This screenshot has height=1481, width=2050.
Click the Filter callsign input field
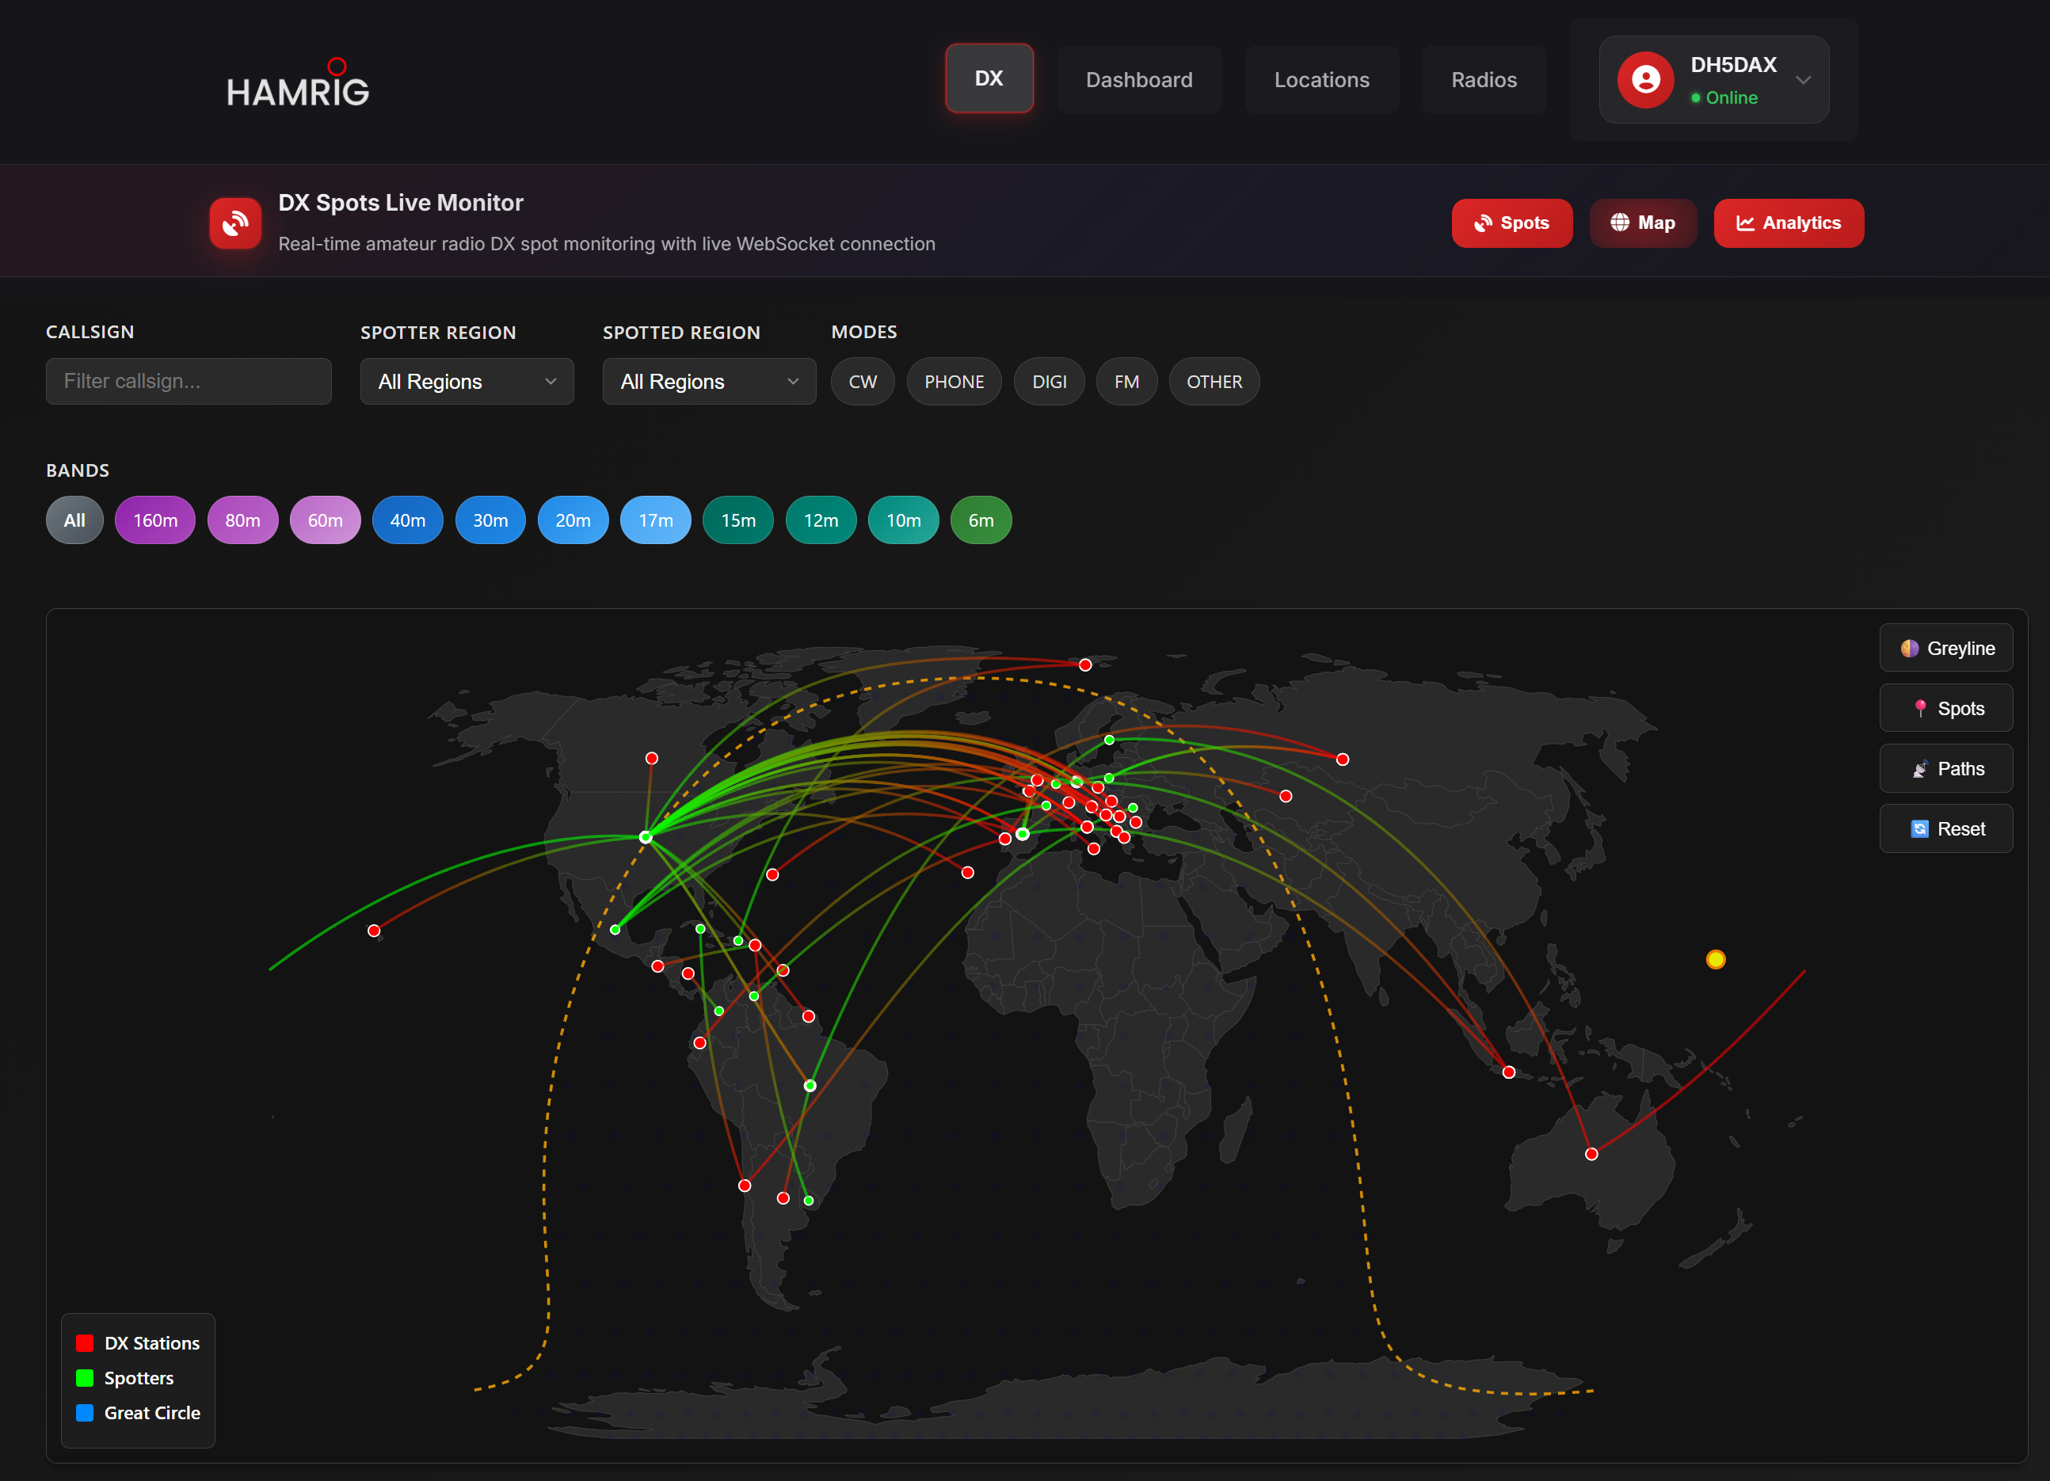click(x=188, y=381)
